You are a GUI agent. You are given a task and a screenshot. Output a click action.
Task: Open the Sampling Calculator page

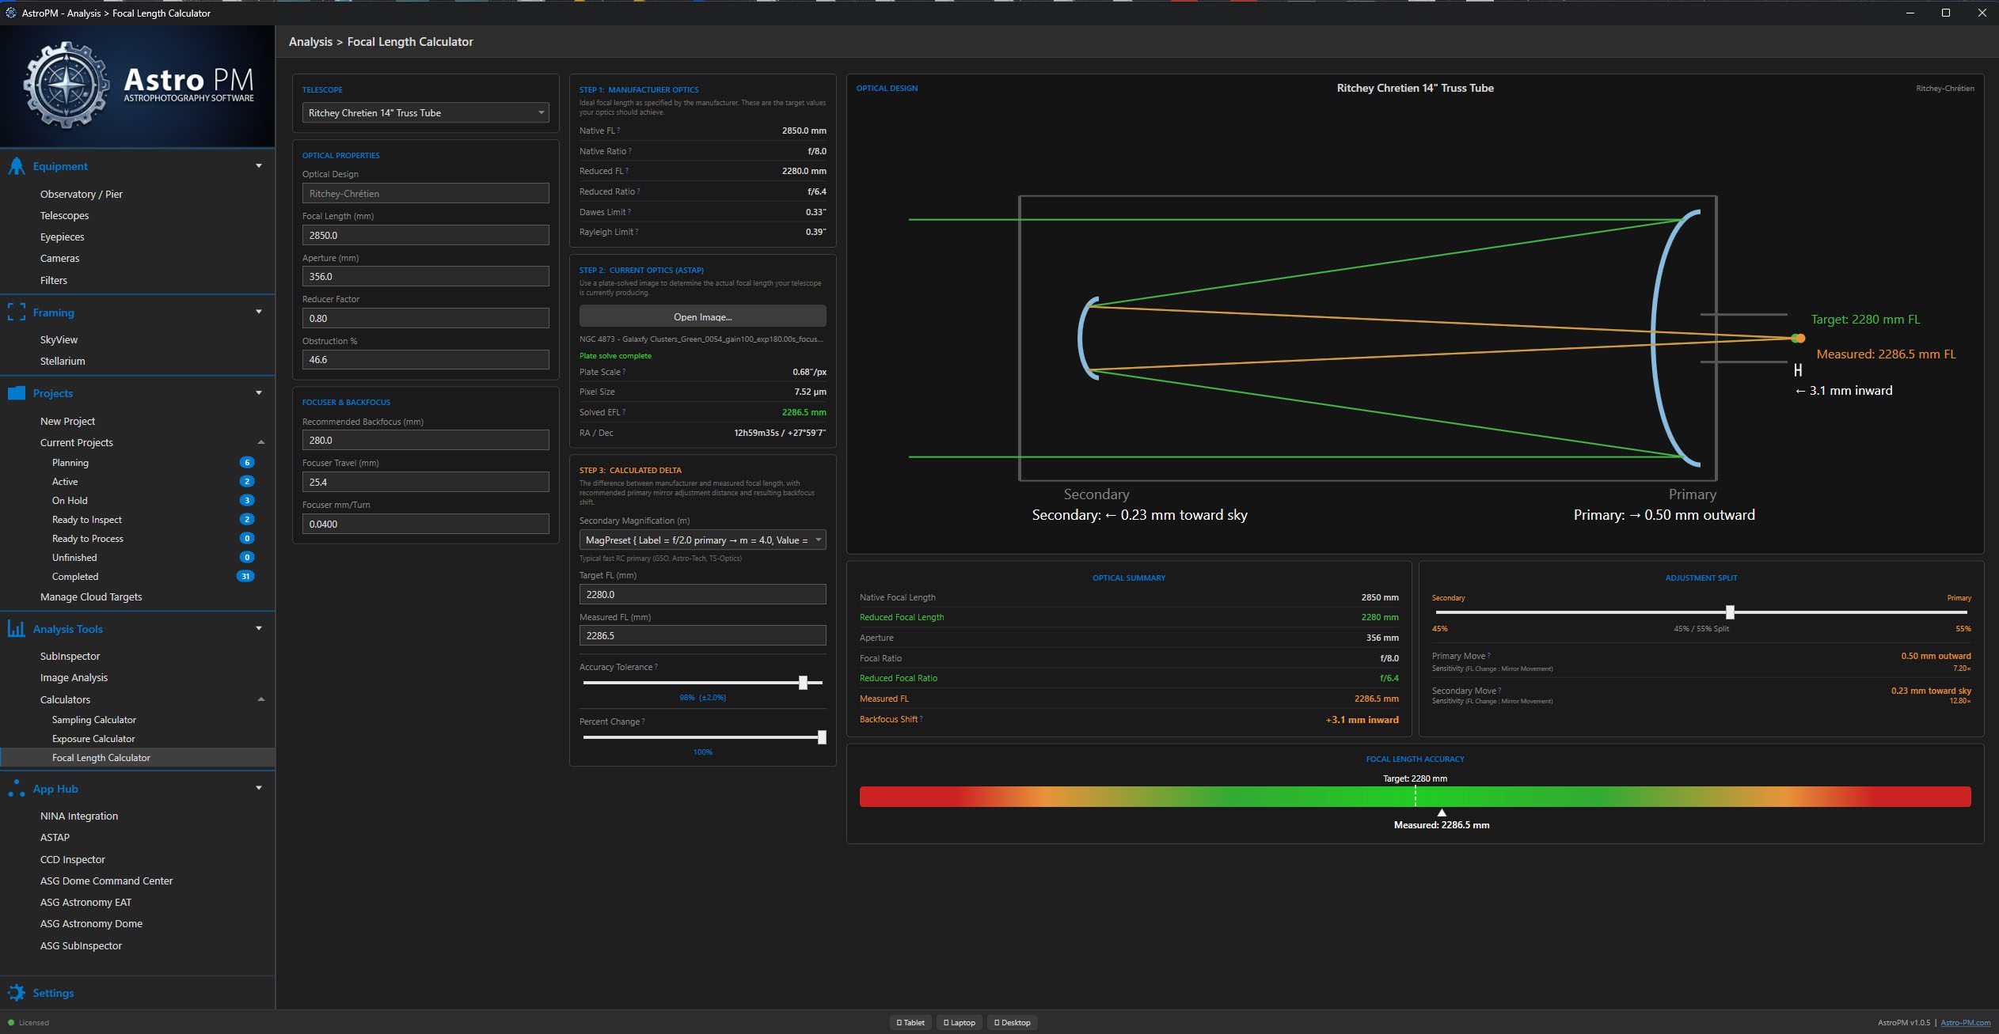(94, 720)
